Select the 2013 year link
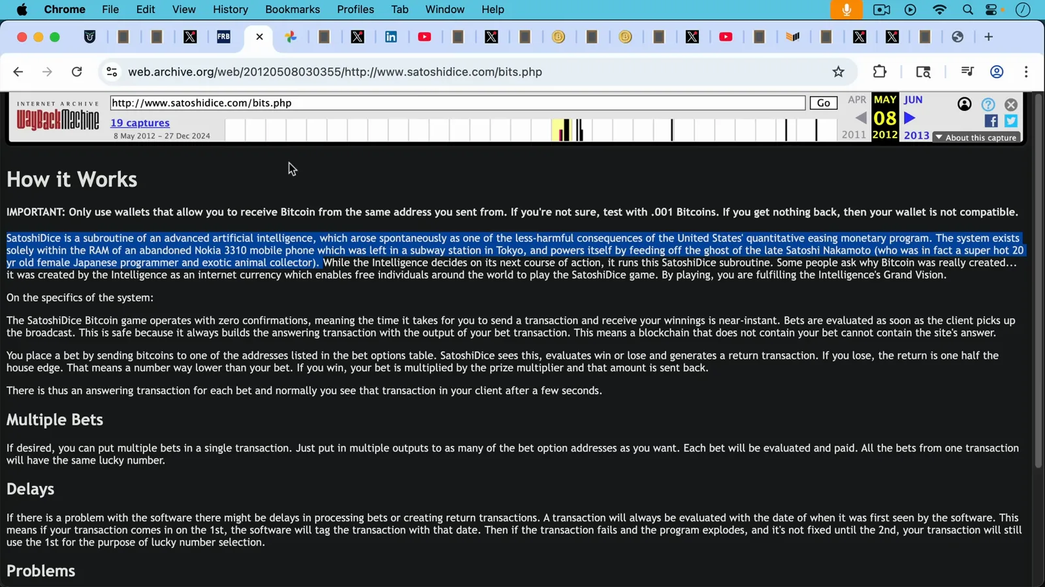 pos(916,135)
